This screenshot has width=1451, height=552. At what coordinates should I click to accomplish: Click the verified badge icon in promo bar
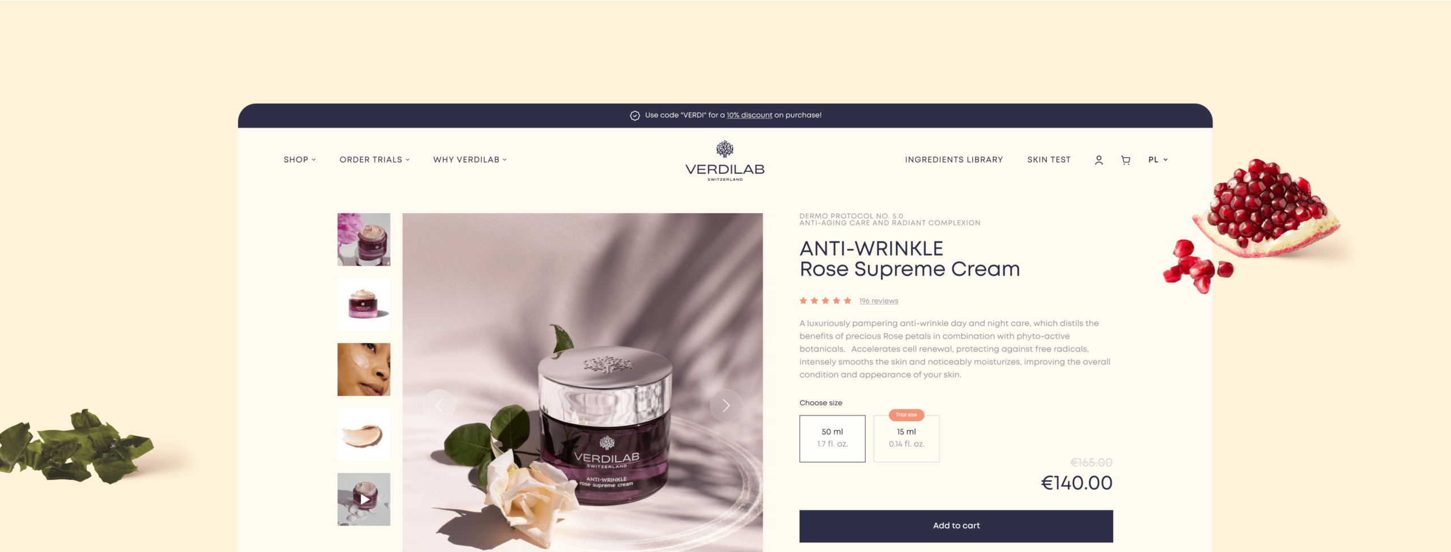tap(635, 116)
